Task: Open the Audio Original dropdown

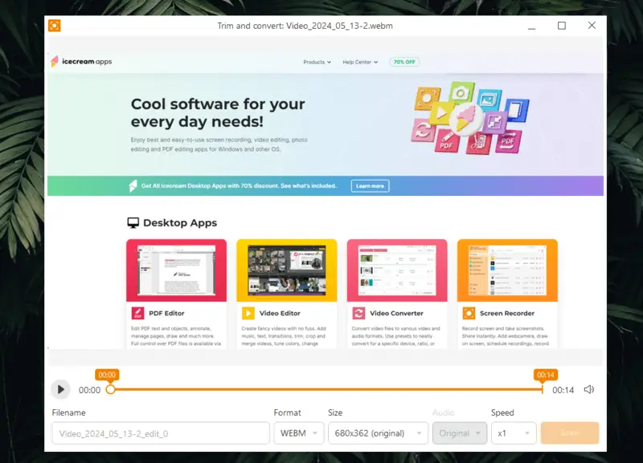Action: pyautogui.click(x=459, y=433)
